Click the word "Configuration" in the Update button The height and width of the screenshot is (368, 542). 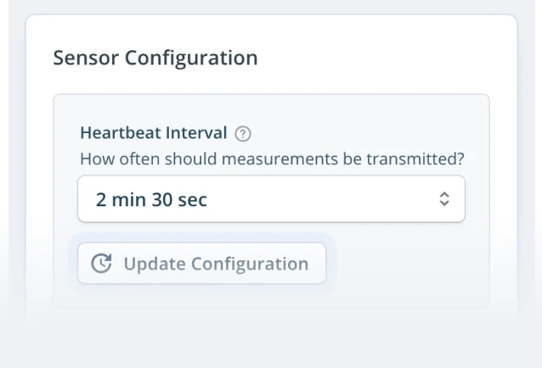point(250,264)
